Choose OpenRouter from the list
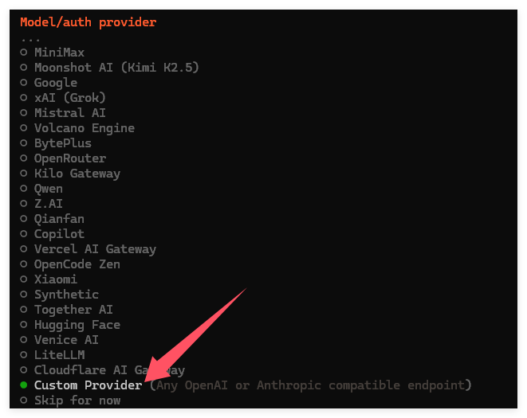The height and width of the screenshot is (418, 527). tap(69, 158)
